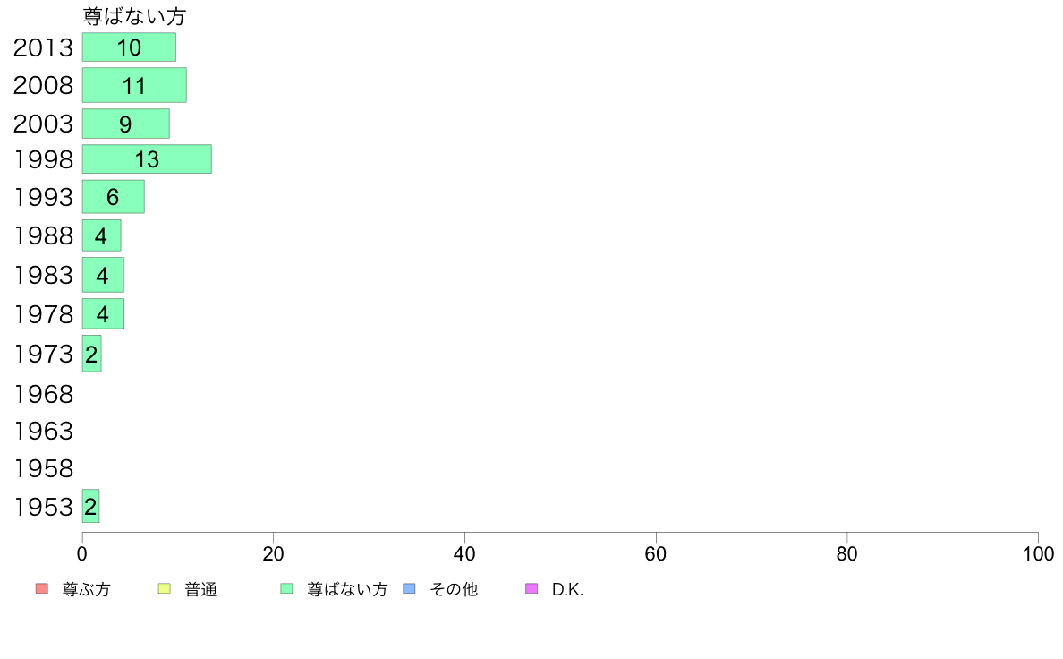The image size is (1063, 659).
Task: Select the 1993 bar showing 6
Action: pos(114,197)
